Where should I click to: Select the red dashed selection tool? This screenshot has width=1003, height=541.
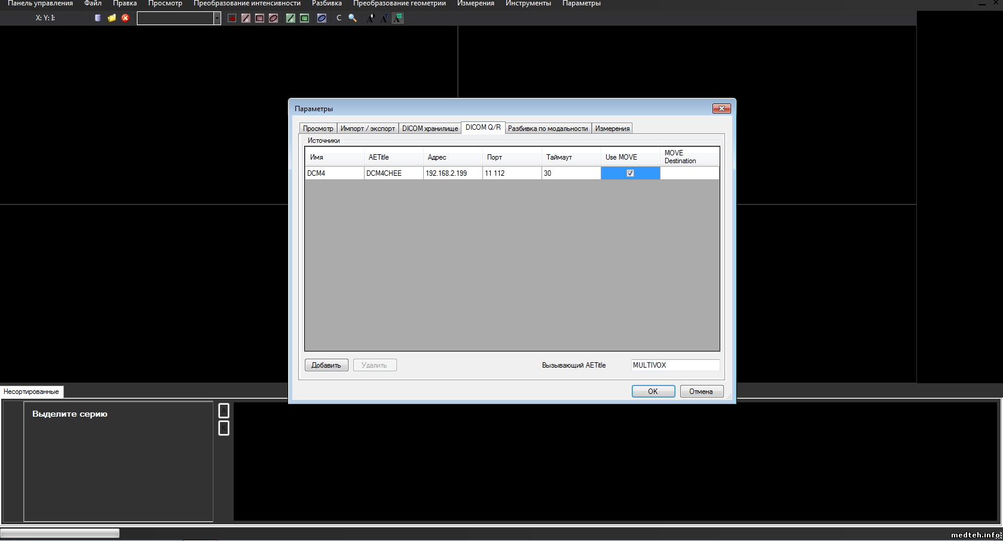point(232,18)
